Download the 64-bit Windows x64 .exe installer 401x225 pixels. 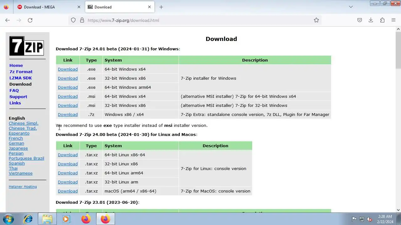(68, 69)
